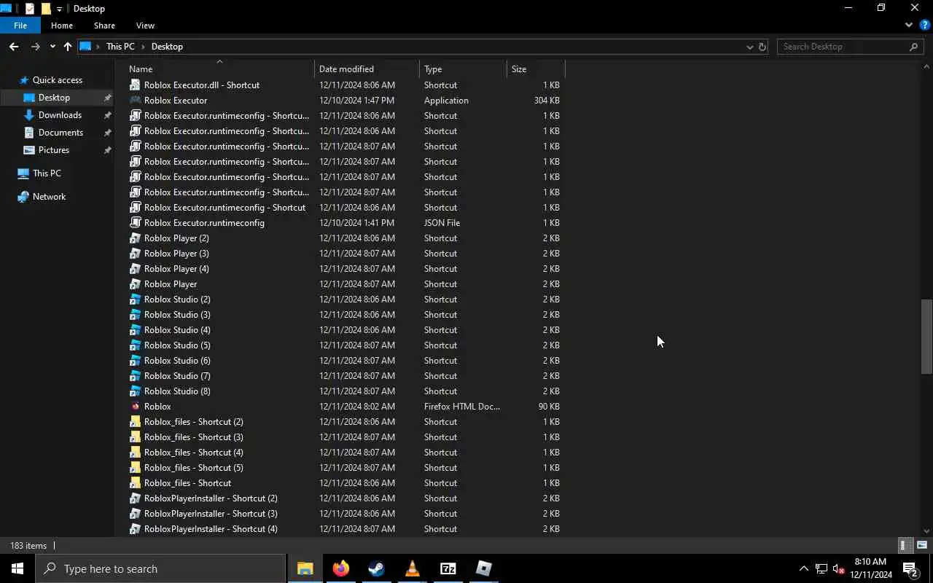Select the file name Roblox Studio (6)
This screenshot has height=583, width=933.
pos(177,361)
